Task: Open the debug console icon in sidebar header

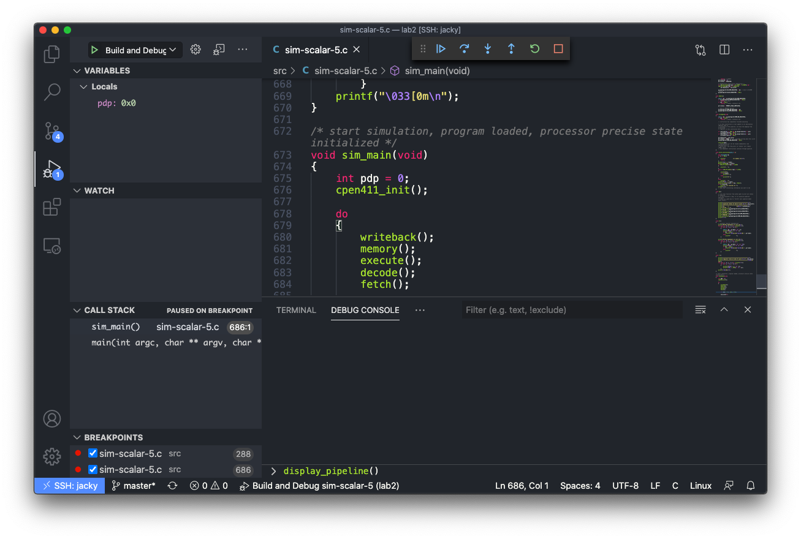Action: (x=219, y=50)
